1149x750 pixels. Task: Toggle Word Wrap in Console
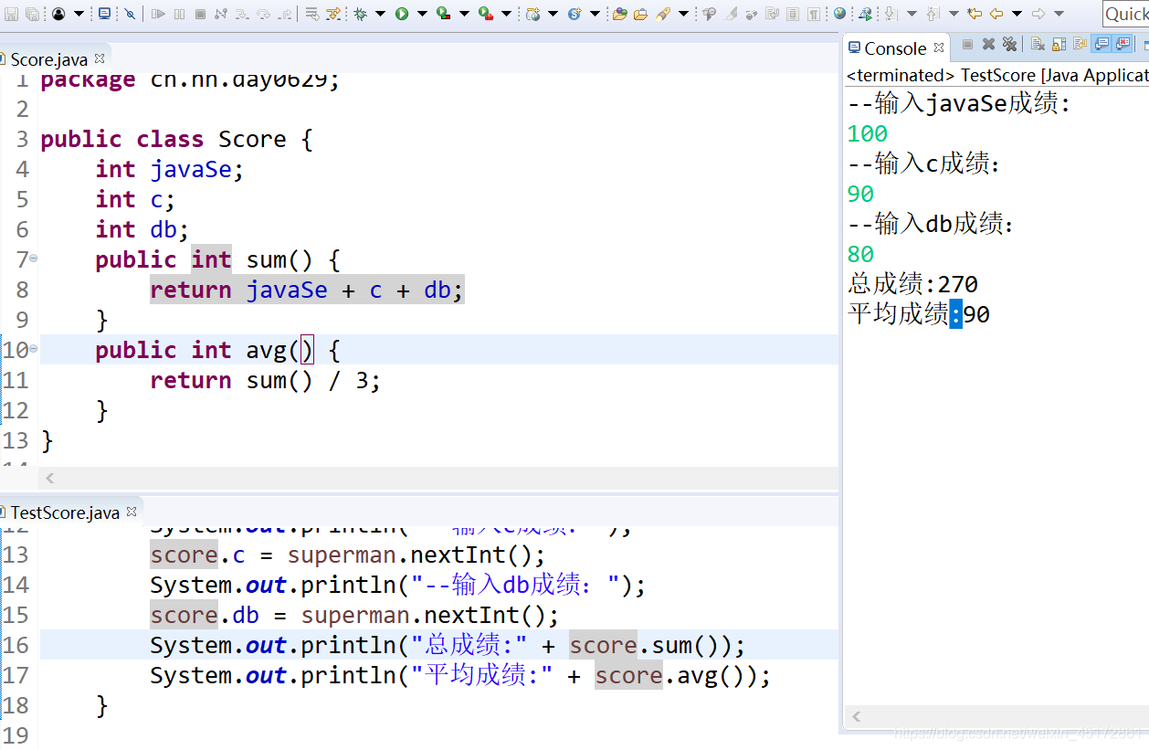click(1080, 44)
